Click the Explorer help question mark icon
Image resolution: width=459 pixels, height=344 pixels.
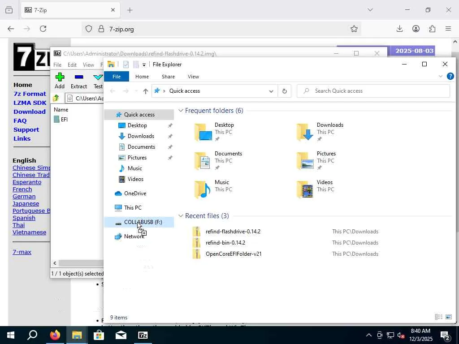tap(450, 76)
